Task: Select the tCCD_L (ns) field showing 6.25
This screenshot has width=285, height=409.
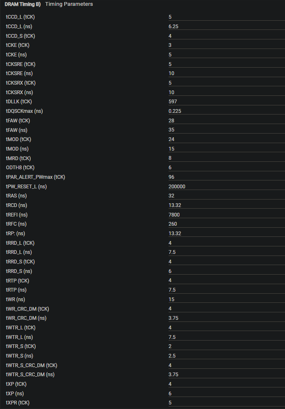Action: (x=227, y=27)
